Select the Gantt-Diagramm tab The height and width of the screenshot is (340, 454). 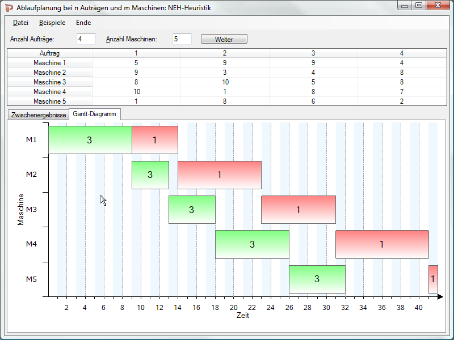click(95, 114)
